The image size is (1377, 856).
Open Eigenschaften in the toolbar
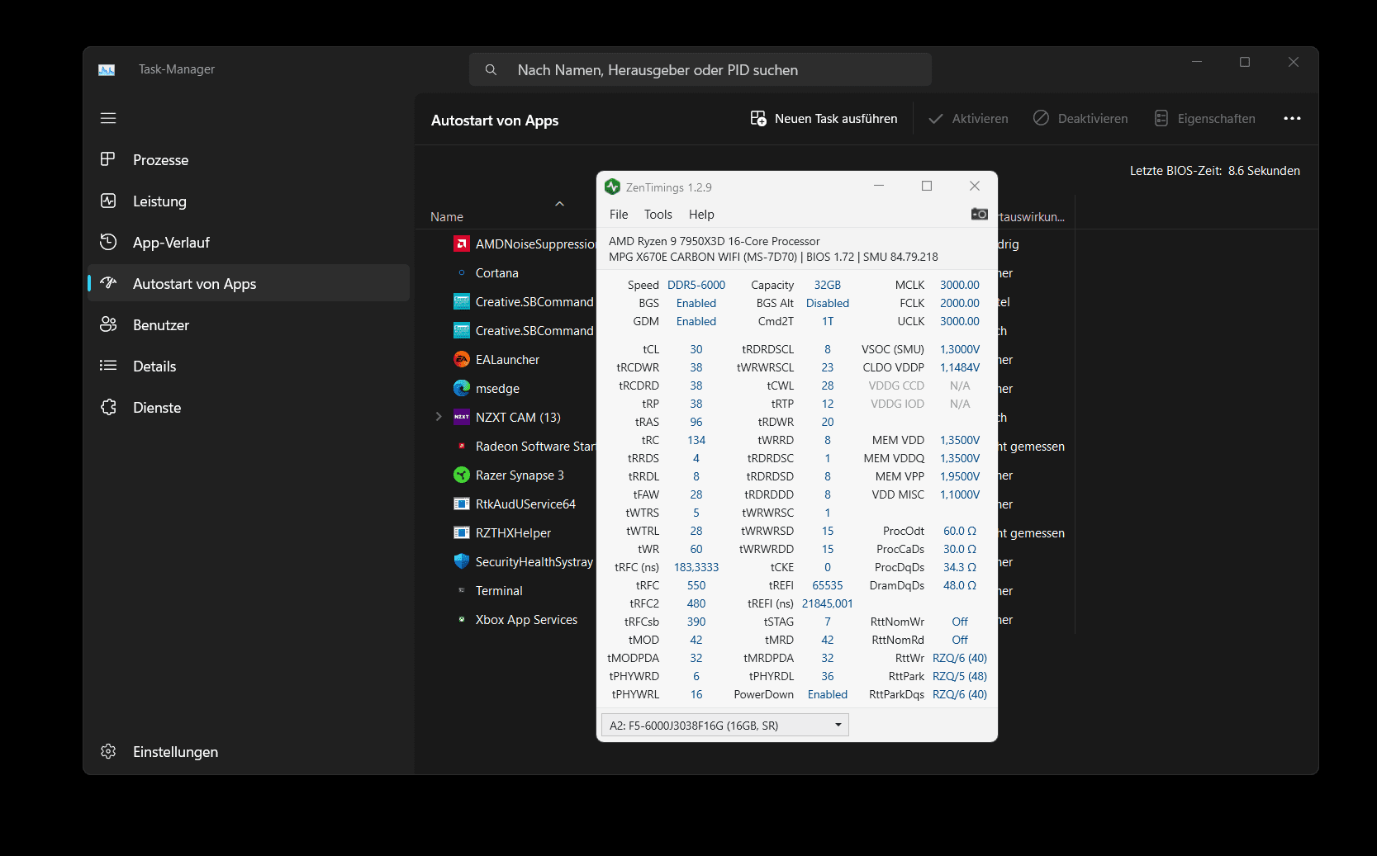pos(1204,119)
